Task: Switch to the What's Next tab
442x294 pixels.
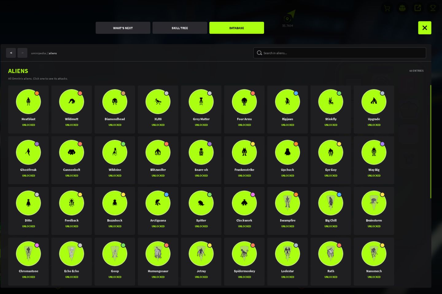Action: coord(123,28)
